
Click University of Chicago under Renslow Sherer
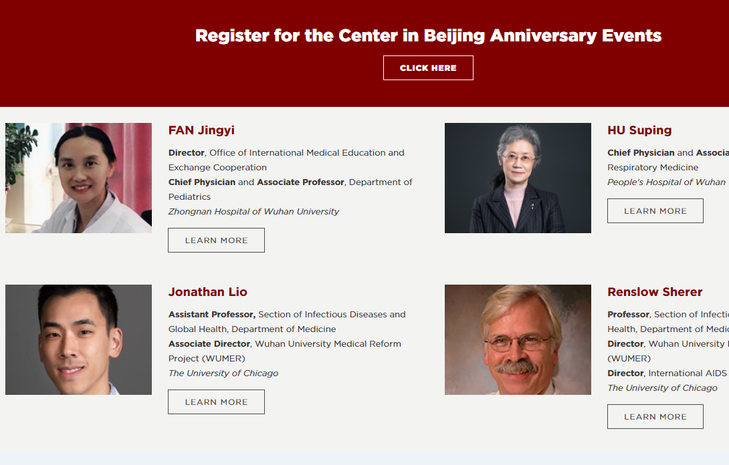click(x=662, y=388)
